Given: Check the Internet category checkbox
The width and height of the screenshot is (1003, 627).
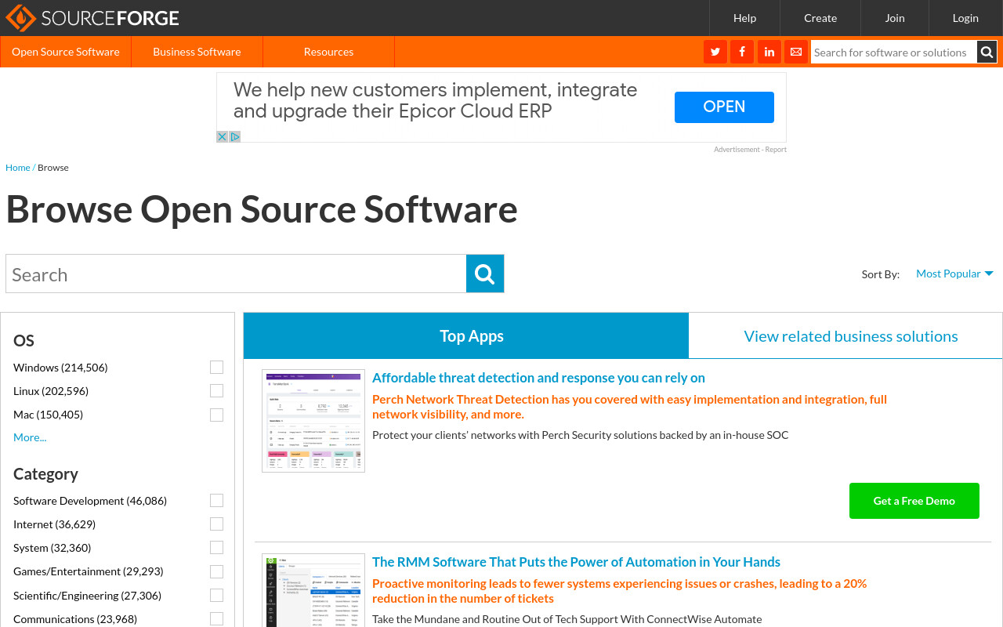Looking at the screenshot, I should click(x=216, y=524).
